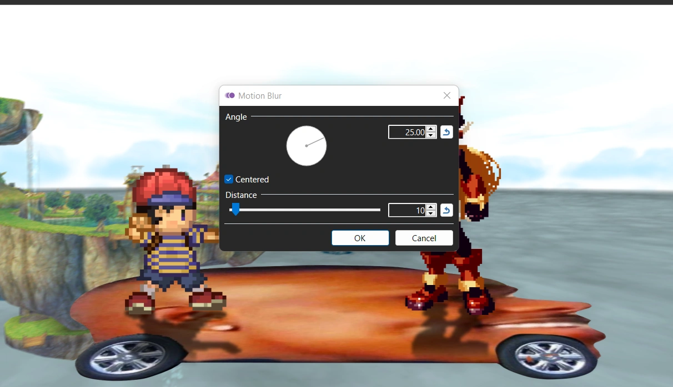The width and height of the screenshot is (673, 387).
Task: Reset the Angle value to default
Action: [x=446, y=132]
